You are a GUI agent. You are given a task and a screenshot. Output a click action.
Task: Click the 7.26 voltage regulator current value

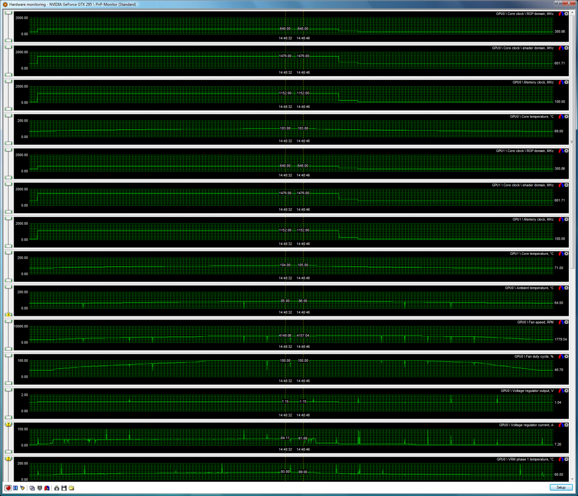click(558, 444)
